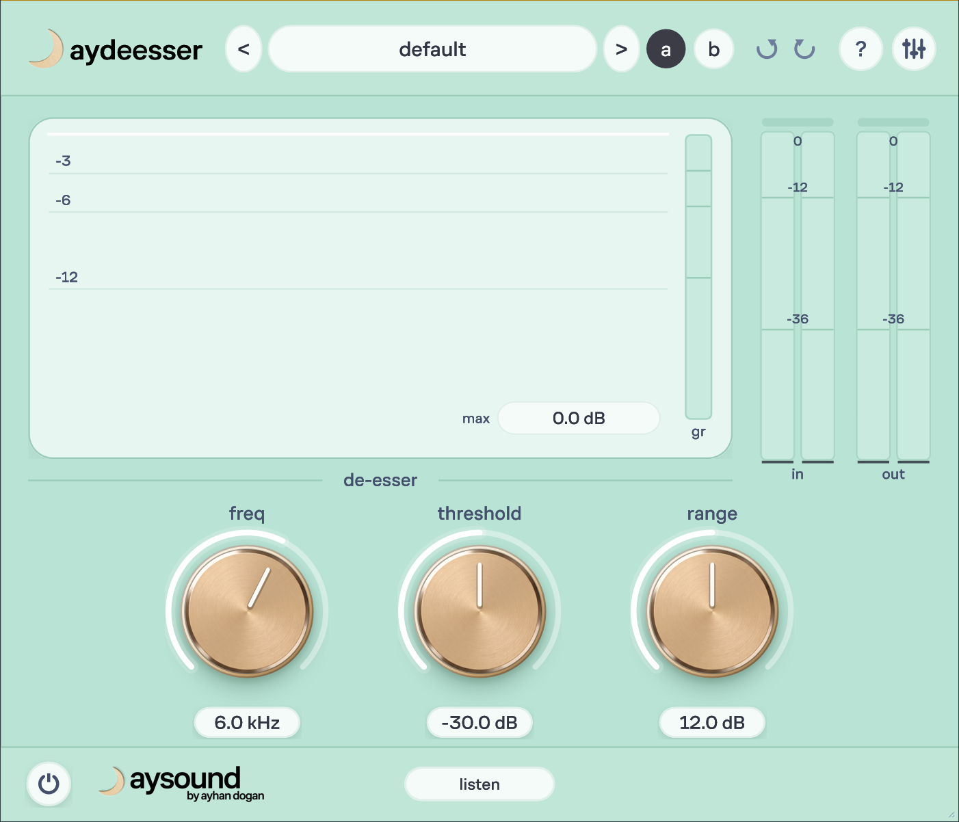Open the settings sliders icon
Screen dimensions: 959x822
tap(914, 49)
